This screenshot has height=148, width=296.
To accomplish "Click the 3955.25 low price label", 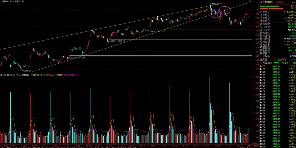I will [27, 71].
